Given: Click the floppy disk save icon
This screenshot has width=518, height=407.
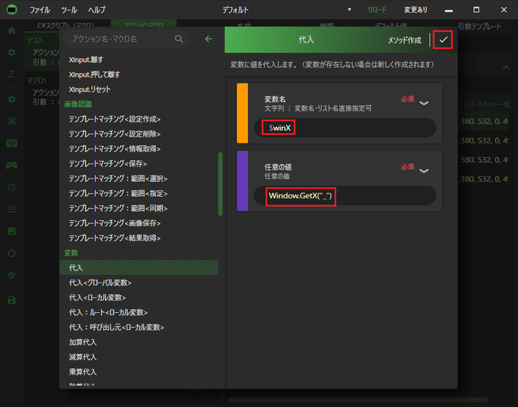Looking at the screenshot, I should [x=12, y=300].
